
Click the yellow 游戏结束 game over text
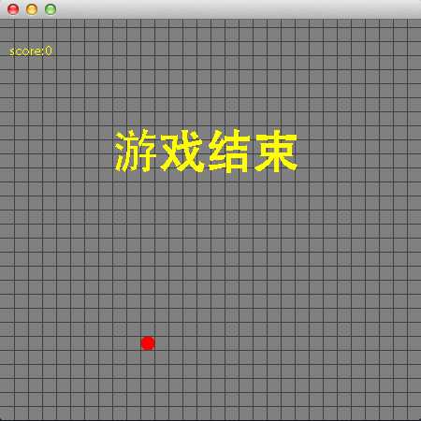tap(206, 151)
